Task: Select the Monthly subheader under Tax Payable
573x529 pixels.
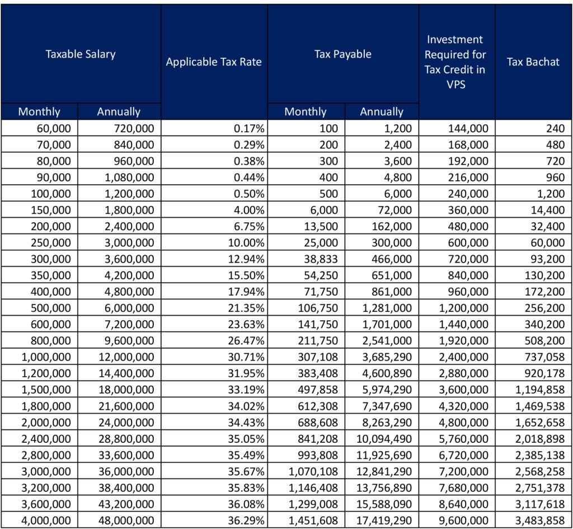Action: coord(306,111)
